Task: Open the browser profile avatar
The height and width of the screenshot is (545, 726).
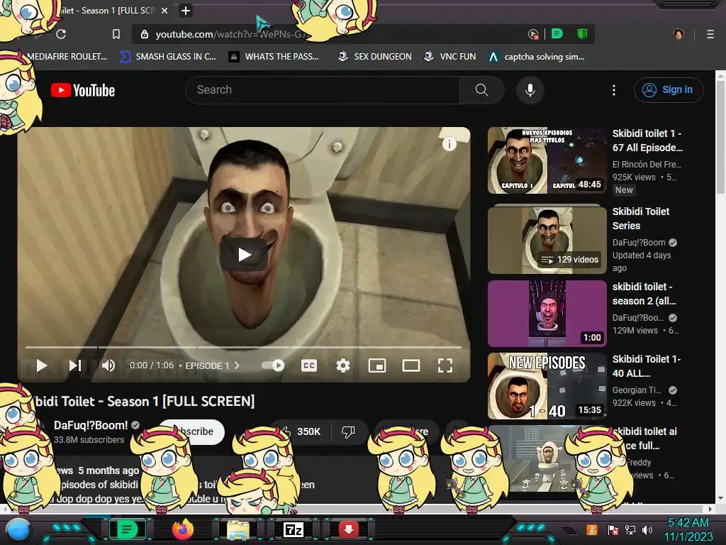Action: click(x=678, y=34)
